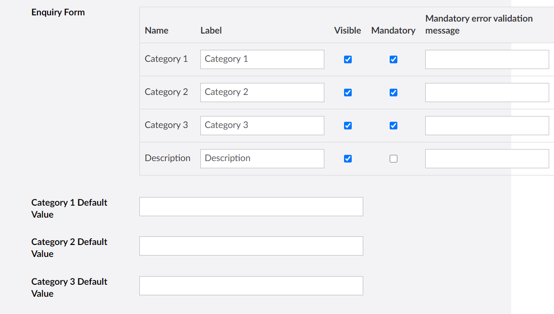
Task: Enable Mandatory checkbox for Description
Action: coord(394,159)
